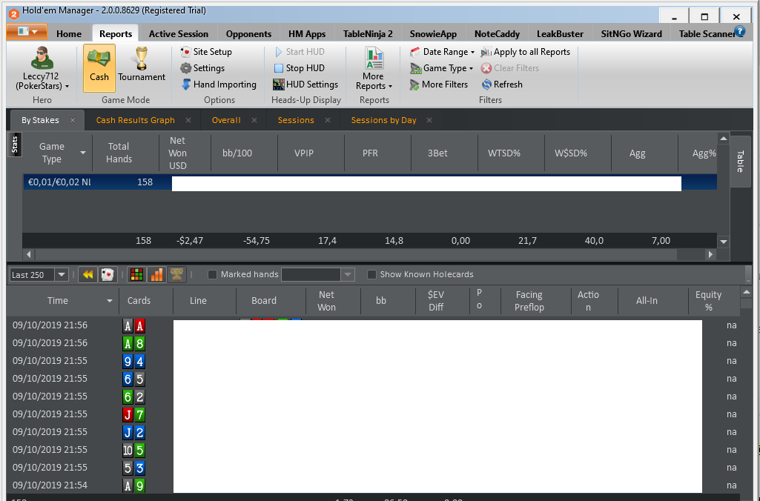This screenshot has height=501, width=760.
Task: Open the Leccy712 hero selector arrow
Action: [67, 86]
